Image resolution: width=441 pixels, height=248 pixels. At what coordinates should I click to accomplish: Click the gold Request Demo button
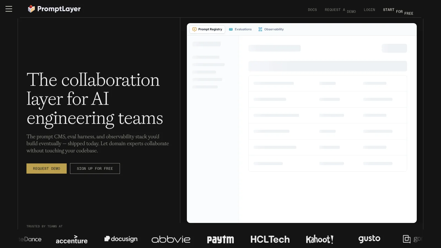(47, 168)
